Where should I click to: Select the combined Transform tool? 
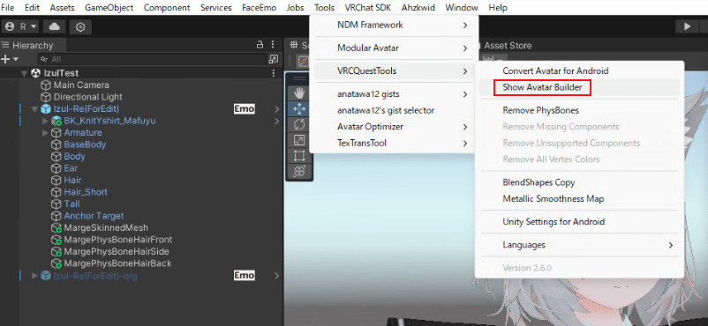(299, 171)
